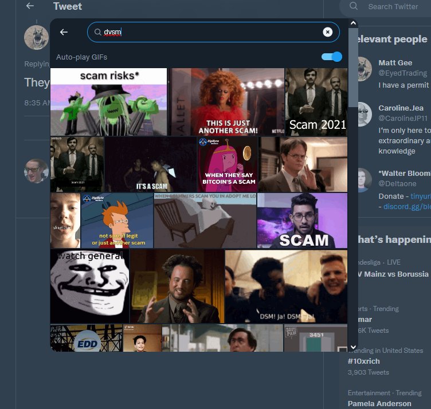Open the trending topic with 6K Tweets

pyautogui.click(x=373, y=320)
